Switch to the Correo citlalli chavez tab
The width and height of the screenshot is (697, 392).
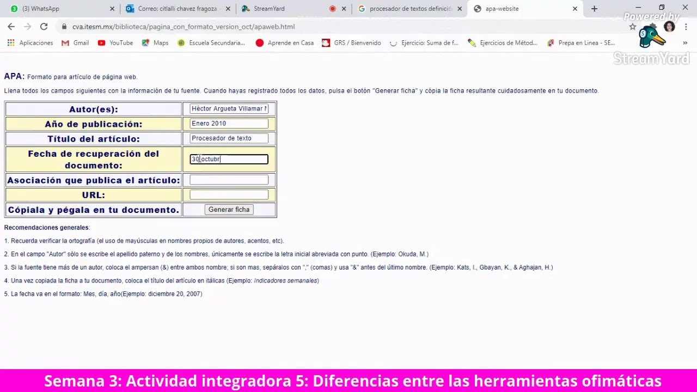click(x=177, y=9)
